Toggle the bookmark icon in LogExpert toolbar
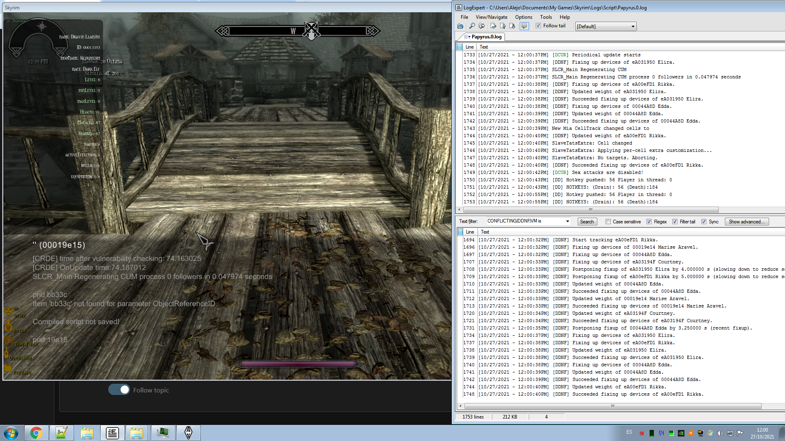 493,26
